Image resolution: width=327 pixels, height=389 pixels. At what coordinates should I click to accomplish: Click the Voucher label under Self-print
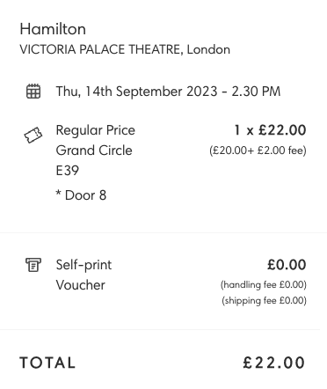(80, 285)
